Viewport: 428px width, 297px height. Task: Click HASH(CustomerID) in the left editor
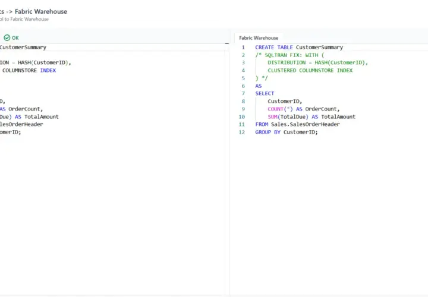pyautogui.click(x=43, y=63)
